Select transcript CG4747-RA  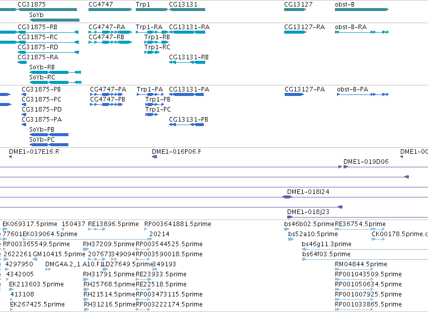click(x=110, y=32)
